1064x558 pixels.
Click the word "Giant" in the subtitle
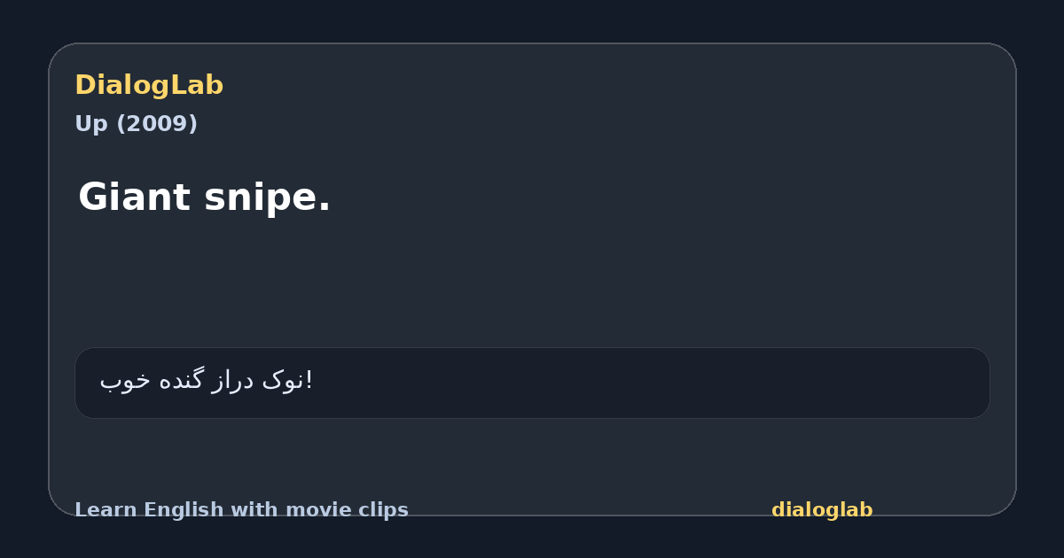(x=135, y=197)
